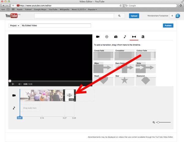Screen dimensions: 184x142
Task: Open the Wikipedia bookmark
Action: 64,9
